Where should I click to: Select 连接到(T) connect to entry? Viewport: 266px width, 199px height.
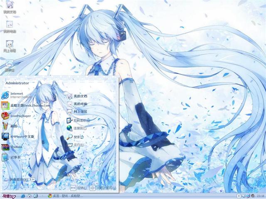pyautogui.click(x=76, y=128)
